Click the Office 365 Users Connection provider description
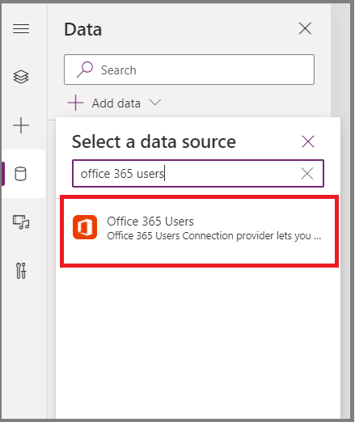This screenshot has height=422, width=355. coord(214,236)
